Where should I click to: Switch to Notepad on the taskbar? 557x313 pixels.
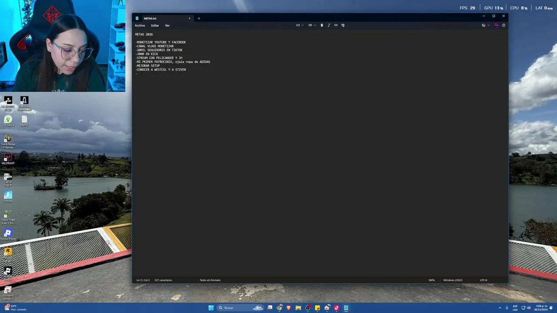pos(346,308)
